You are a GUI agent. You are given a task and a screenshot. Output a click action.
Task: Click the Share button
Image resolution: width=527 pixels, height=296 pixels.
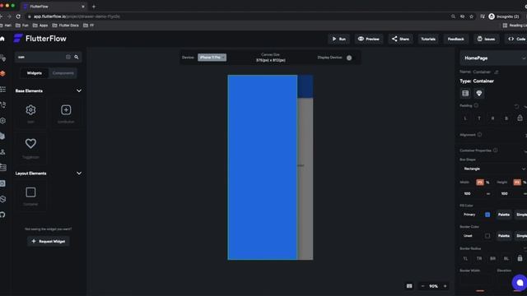tap(400, 39)
